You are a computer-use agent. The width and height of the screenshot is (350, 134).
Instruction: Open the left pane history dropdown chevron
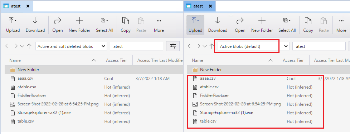tap(22, 46)
